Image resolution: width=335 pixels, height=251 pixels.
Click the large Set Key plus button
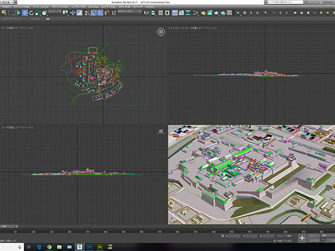pyautogui.click(x=302, y=237)
